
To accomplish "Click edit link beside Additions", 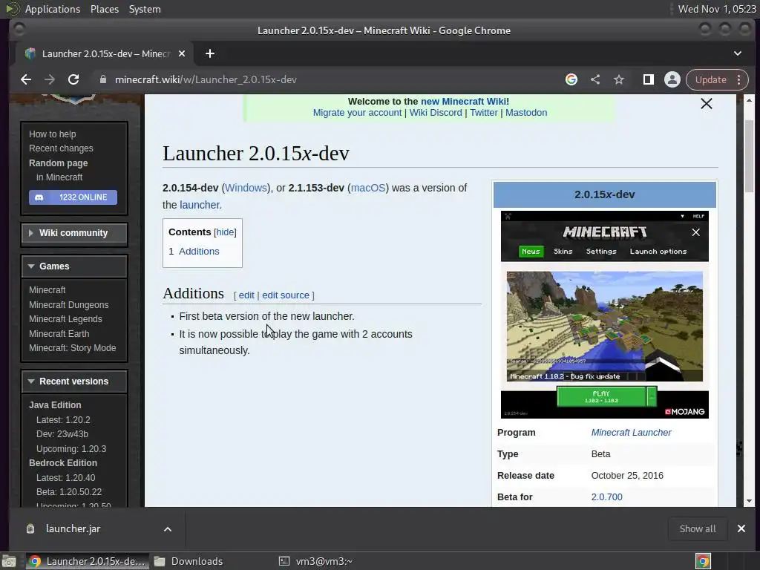I will click(246, 295).
